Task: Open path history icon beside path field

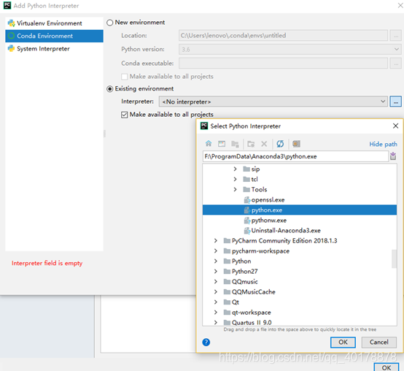Action: click(x=393, y=156)
